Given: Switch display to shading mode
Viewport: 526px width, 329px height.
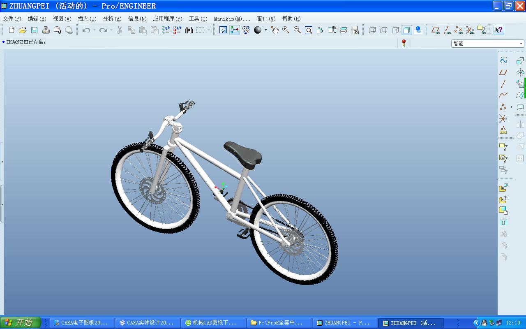Looking at the screenshot, I should coord(407,30).
